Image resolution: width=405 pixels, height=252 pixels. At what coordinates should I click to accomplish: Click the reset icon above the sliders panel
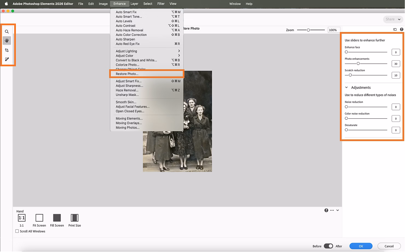395,29
